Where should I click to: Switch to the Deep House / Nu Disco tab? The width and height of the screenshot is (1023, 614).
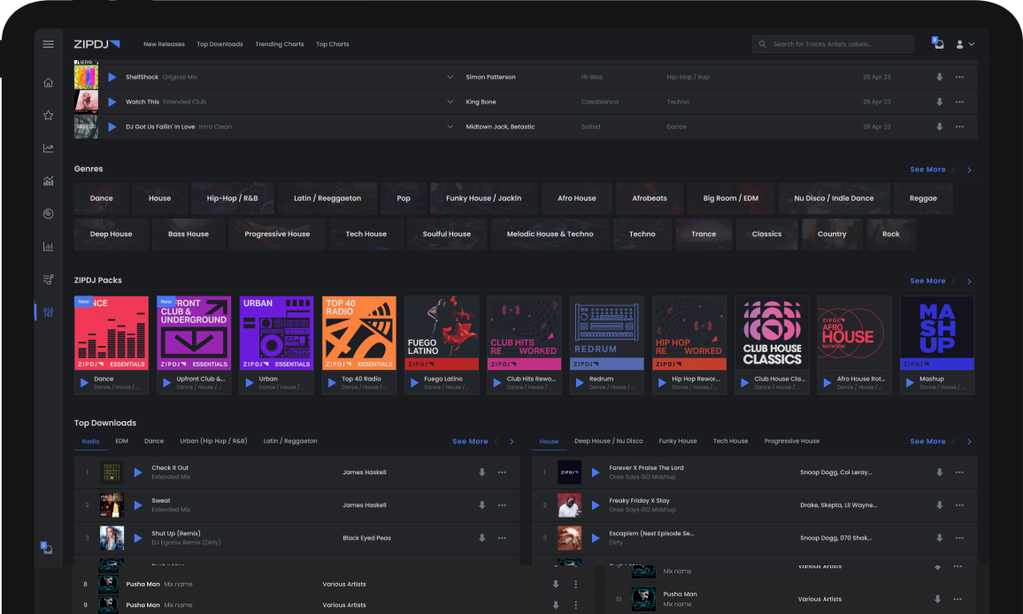608,441
